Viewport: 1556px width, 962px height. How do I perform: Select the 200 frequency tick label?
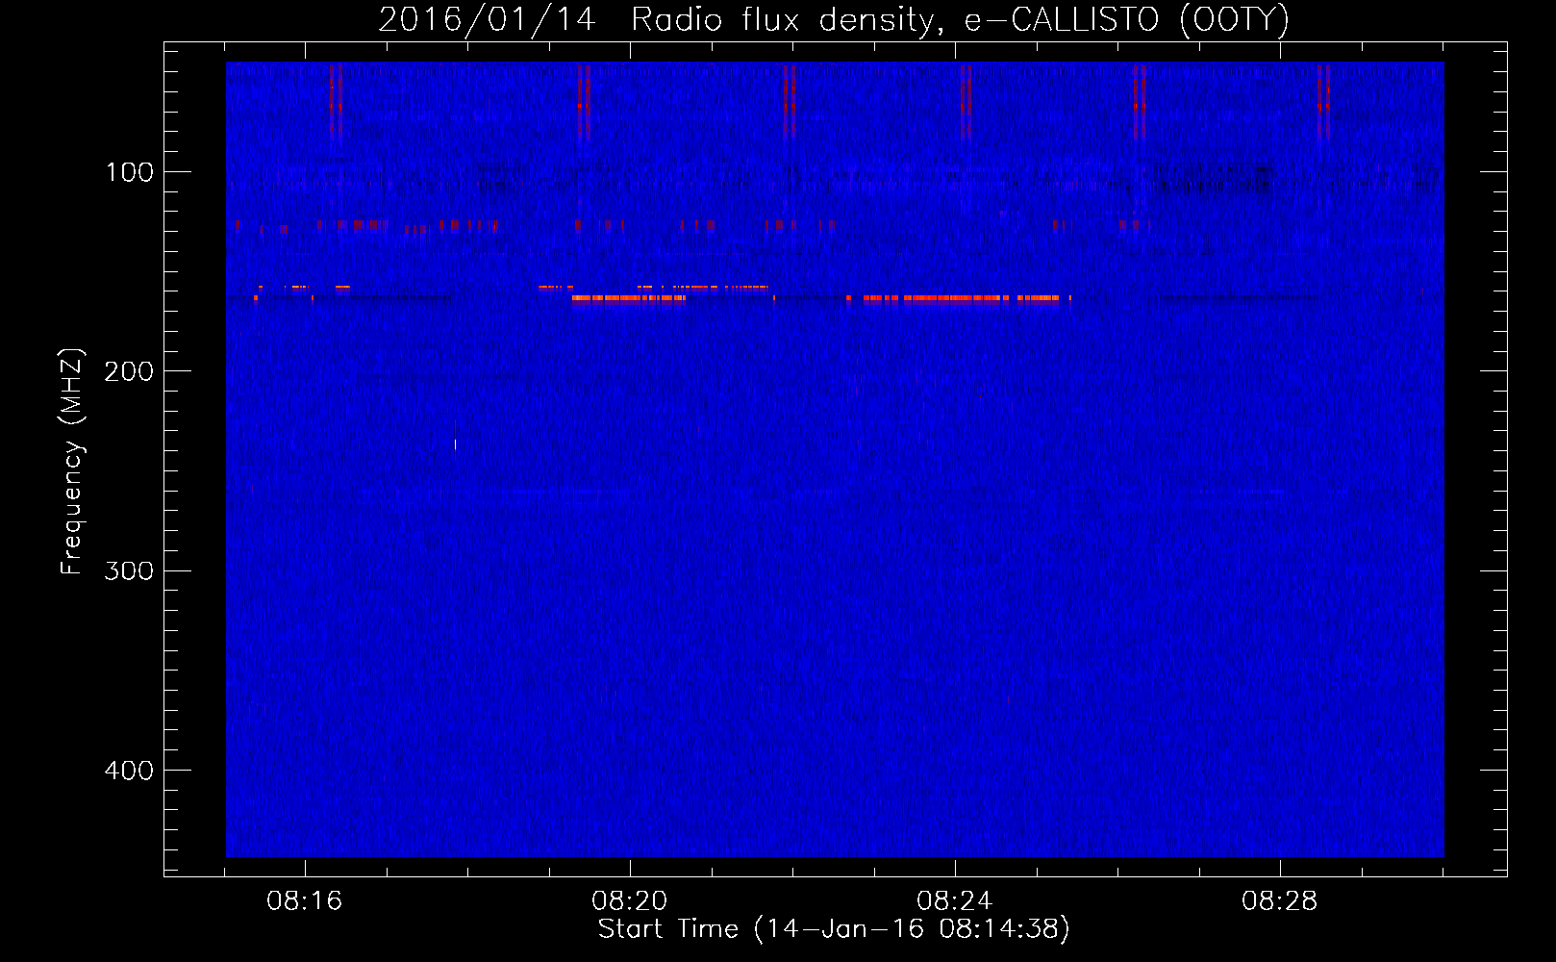(130, 371)
